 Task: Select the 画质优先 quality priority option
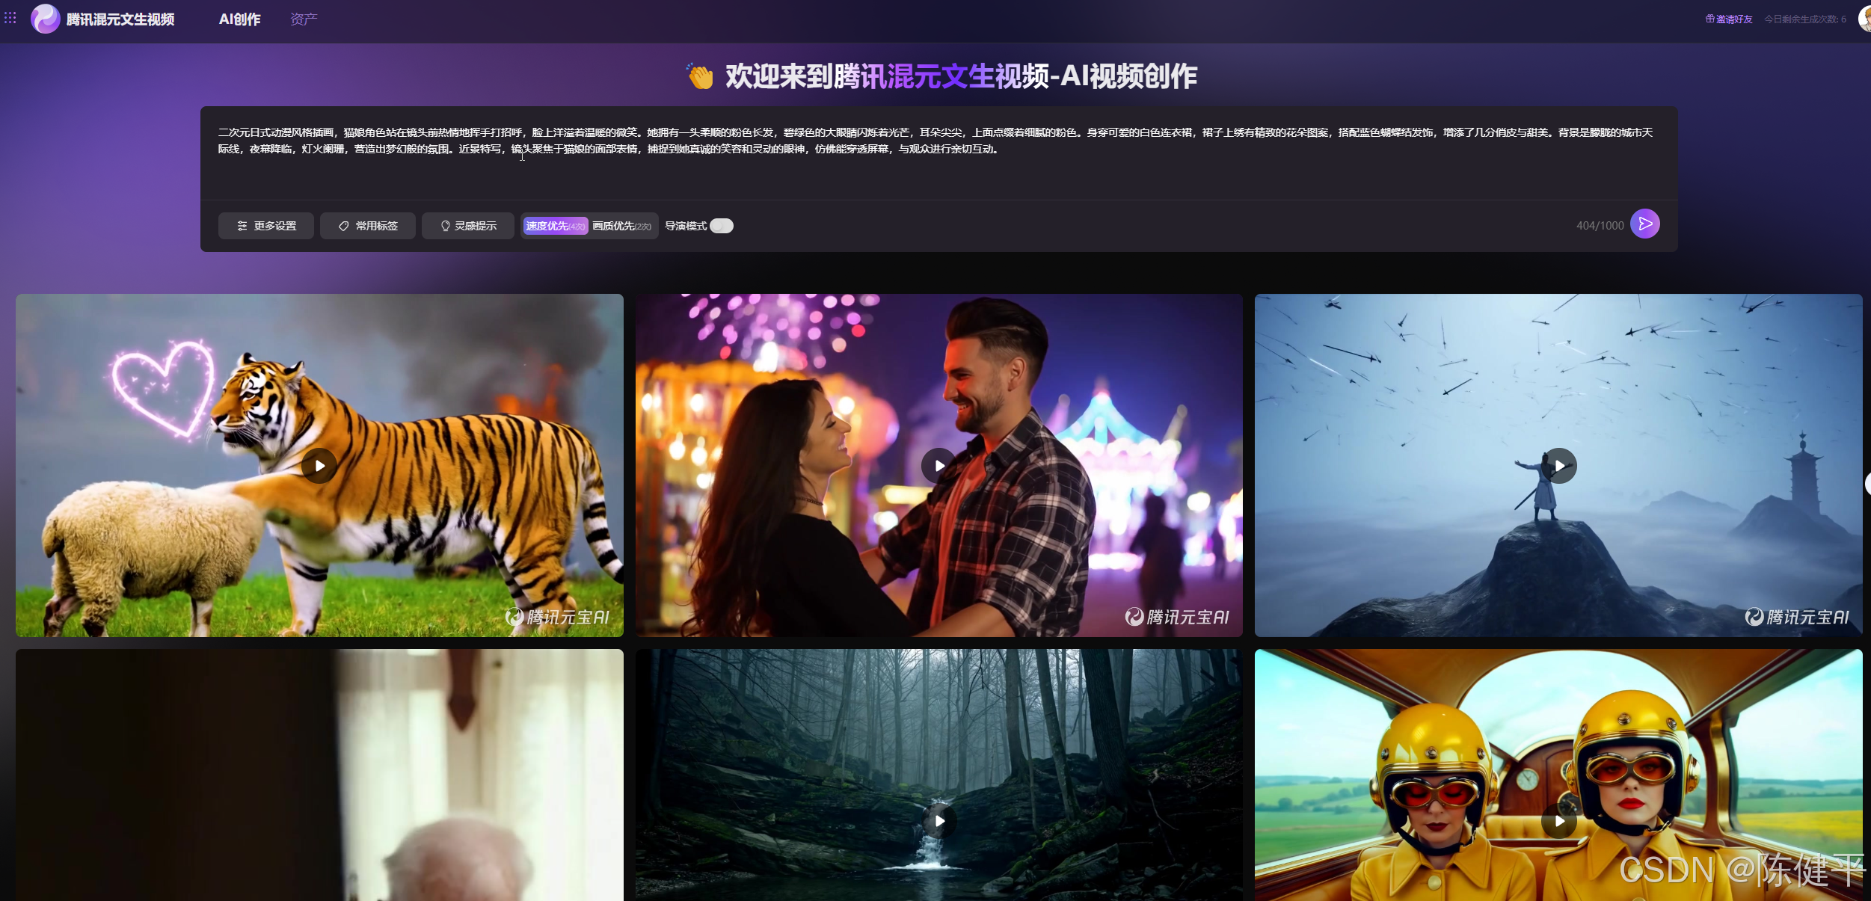tap(621, 226)
